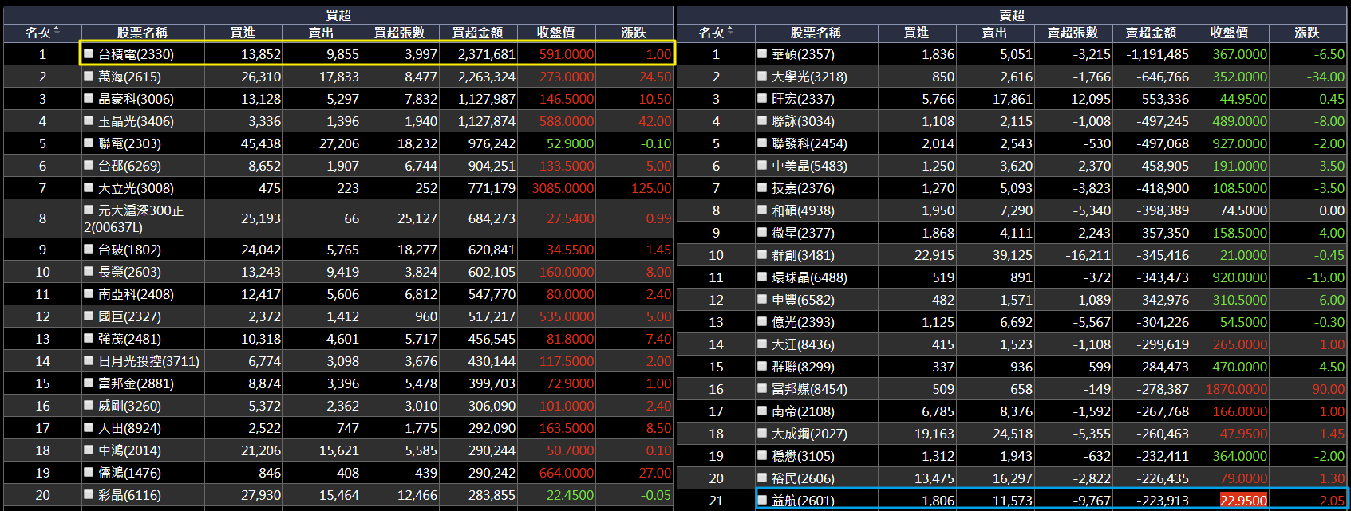Image resolution: width=1351 pixels, height=511 pixels.
Task: Open stock name 台郡(6269)
Action: [x=129, y=166]
